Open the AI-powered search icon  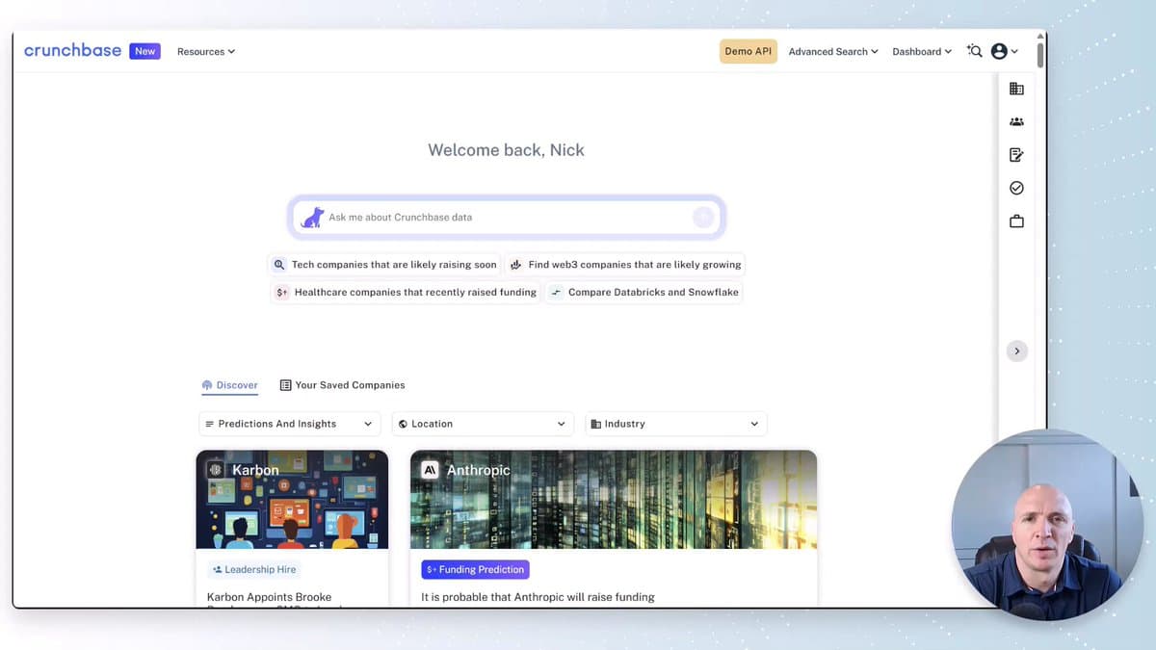[974, 51]
